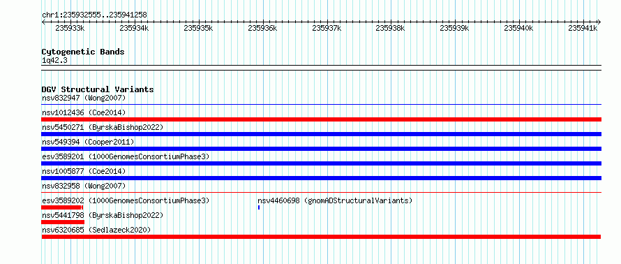Click the chr1:235932555..235941258 coordinate label
The width and height of the screenshot is (621, 264).
point(94,15)
